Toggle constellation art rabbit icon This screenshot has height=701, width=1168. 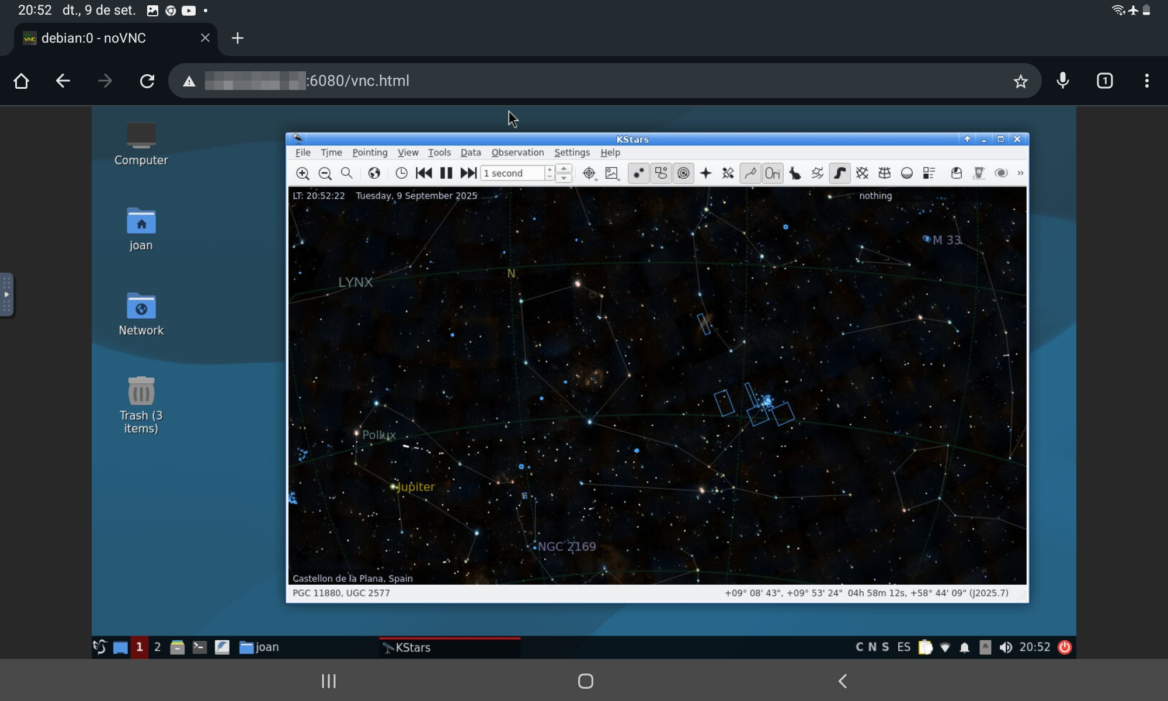[x=795, y=173]
